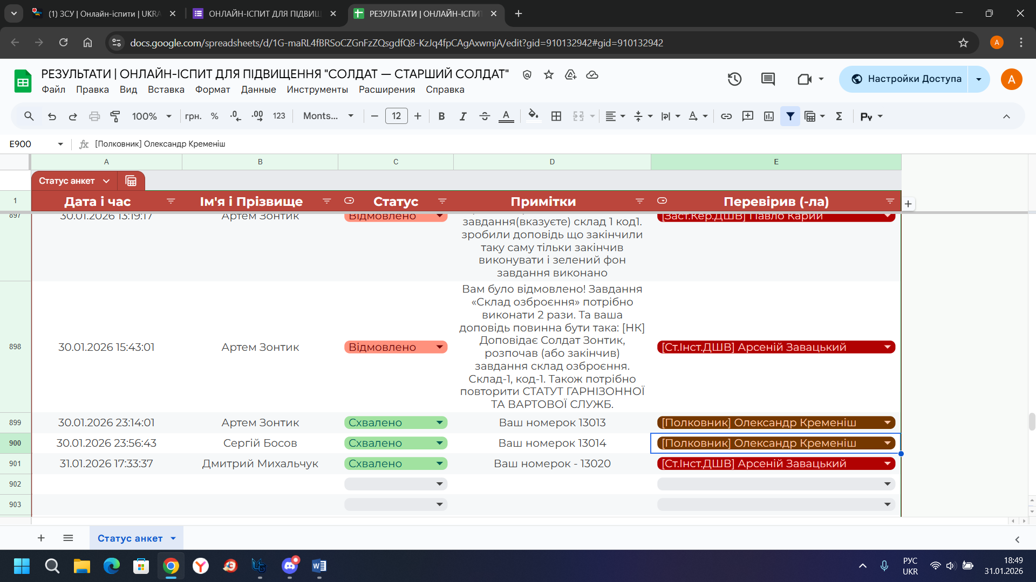Expand the 100% zoom dropdown
This screenshot has width=1036, height=582.
pos(152,116)
